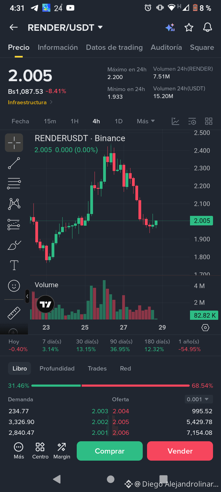This screenshot has height=492, width=221.
Task: Tap the partly hidden zoom-in tool icon
Action: 14,331
